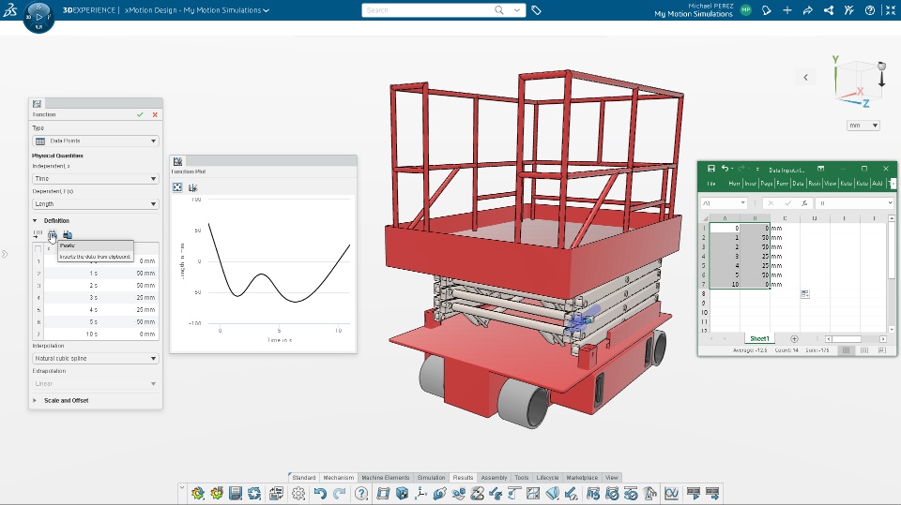Image resolution: width=901 pixels, height=505 pixels.
Task: Open the Extrapolation Linear dropdown
Action: pos(96,383)
